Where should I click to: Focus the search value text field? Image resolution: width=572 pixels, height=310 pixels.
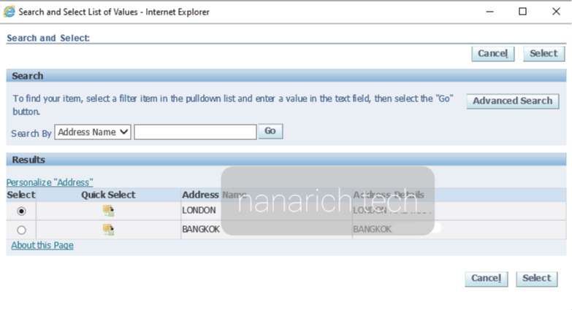(195, 132)
